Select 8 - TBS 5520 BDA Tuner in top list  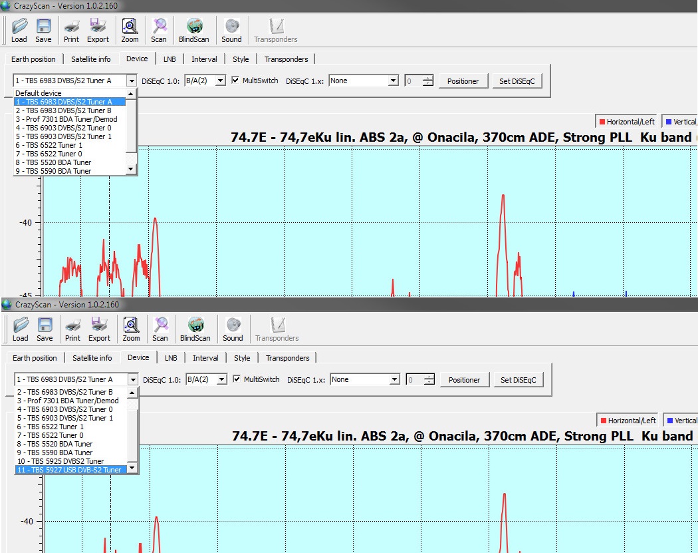[x=70, y=162]
